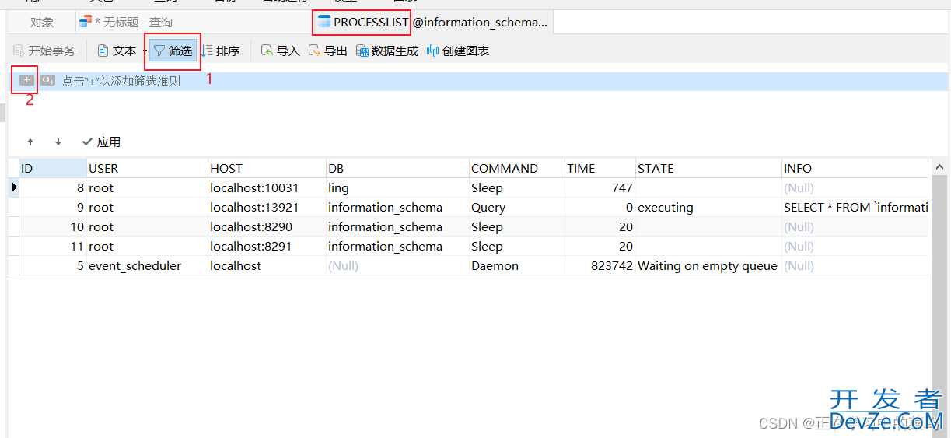
Task: Click the vertical scrollbar up arrow
Action: point(940,167)
